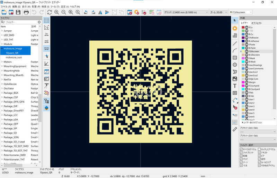
Task: Select the arrow selection tool
Action: (x=235, y=20)
